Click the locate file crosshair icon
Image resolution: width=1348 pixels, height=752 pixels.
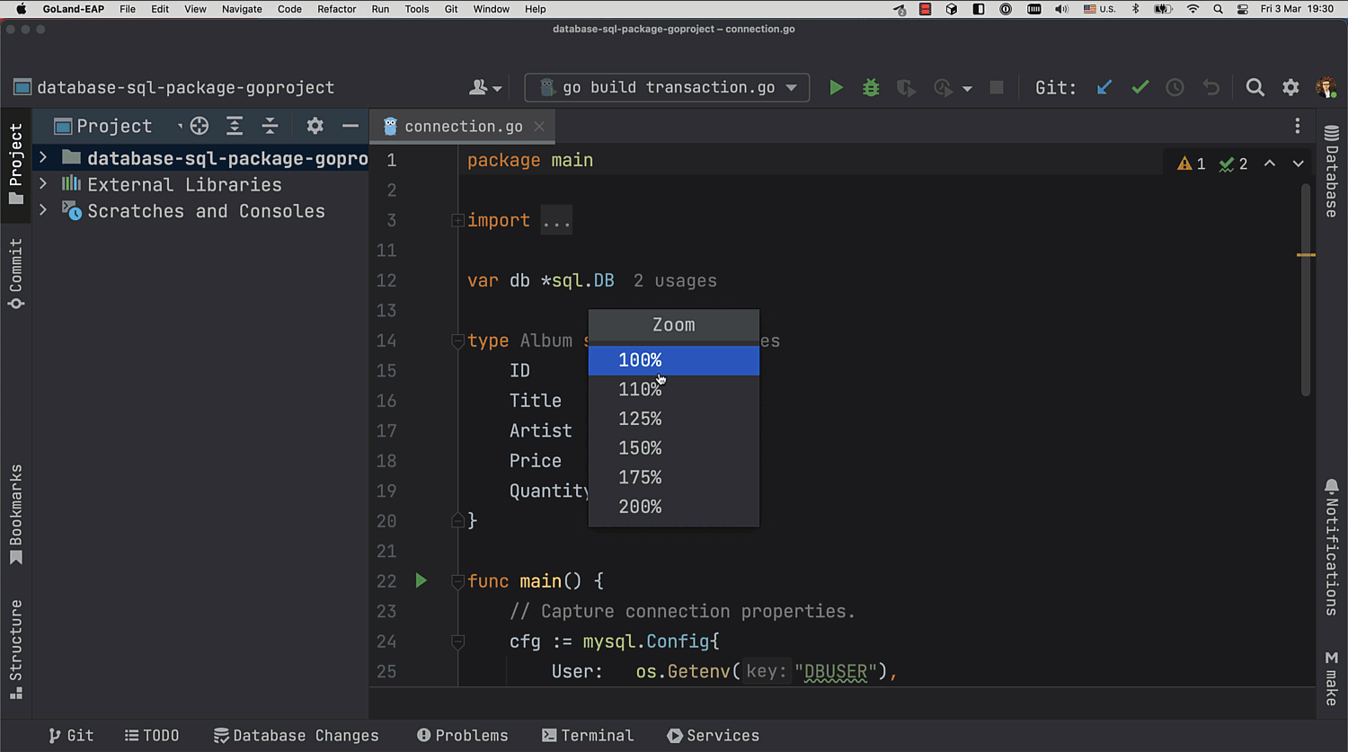click(x=200, y=126)
